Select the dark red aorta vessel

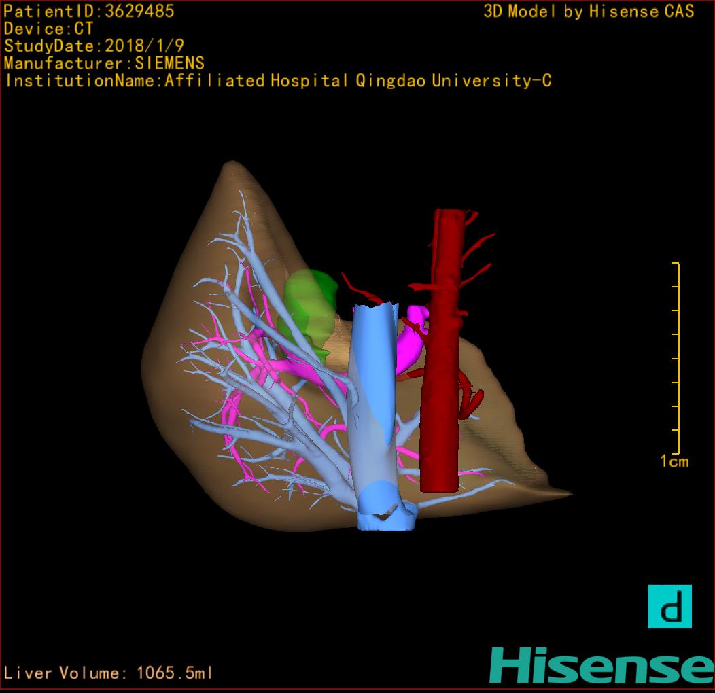(x=440, y=351)
